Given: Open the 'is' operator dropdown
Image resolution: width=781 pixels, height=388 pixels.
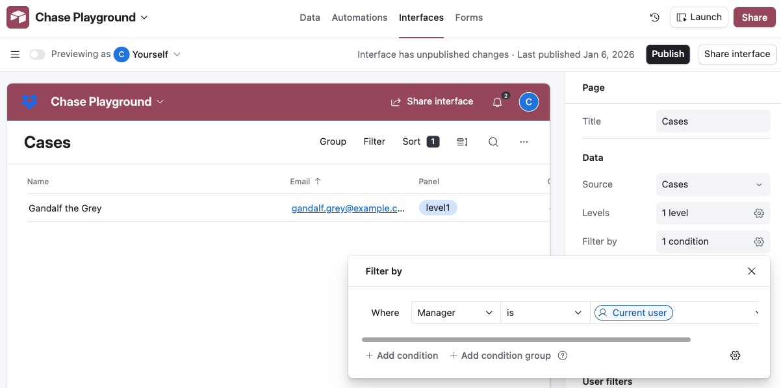Looking at the screenshot, I should coord(544,313).
